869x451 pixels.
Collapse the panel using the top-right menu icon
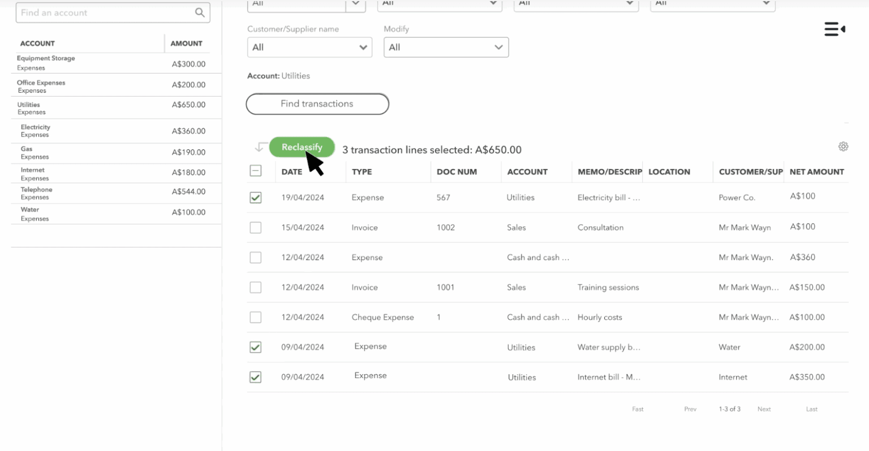pyautogui.click(x=834, y=28)
